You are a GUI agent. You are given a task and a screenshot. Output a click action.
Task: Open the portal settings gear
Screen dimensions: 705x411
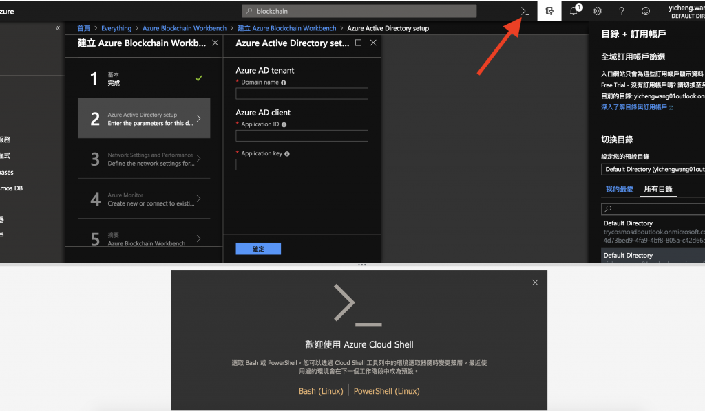[598, 11]
